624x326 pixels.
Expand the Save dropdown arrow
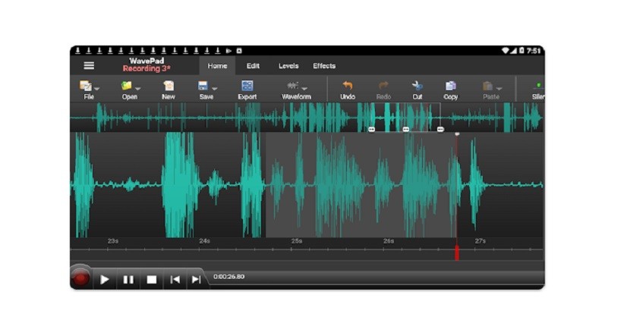pos(215,89)
